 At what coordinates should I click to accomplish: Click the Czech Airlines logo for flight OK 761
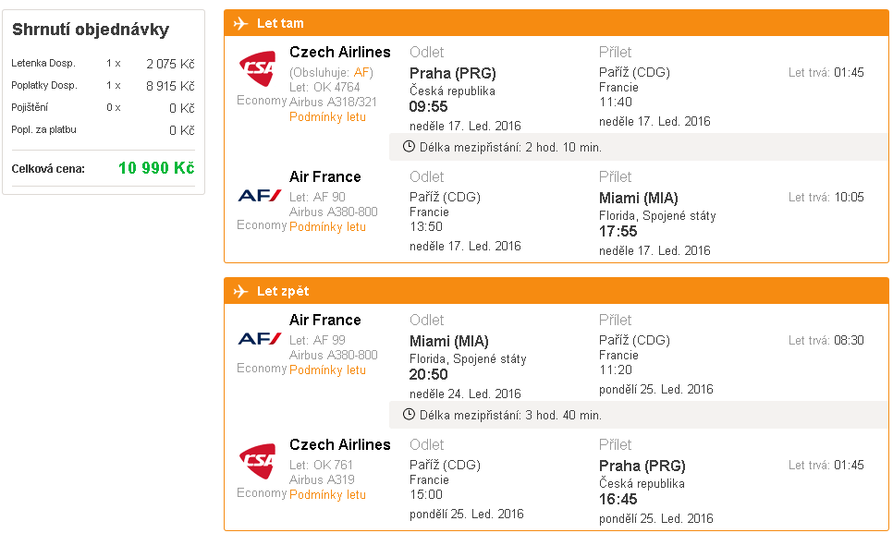click(x=257, y=461)
